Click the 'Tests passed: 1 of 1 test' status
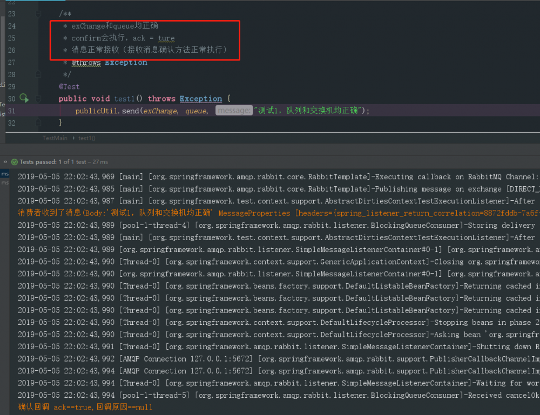Screen dimensions: 540x415 64,162
